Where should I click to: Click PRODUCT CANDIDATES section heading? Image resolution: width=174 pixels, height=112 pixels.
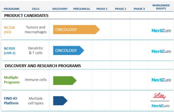coord(26,15)
